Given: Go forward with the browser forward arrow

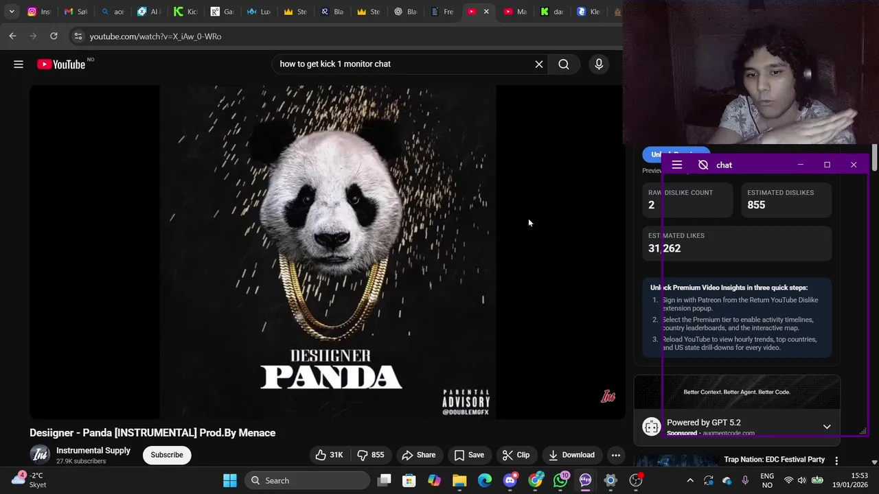Looking at the screenshot, I should click(x=32, y=36).
